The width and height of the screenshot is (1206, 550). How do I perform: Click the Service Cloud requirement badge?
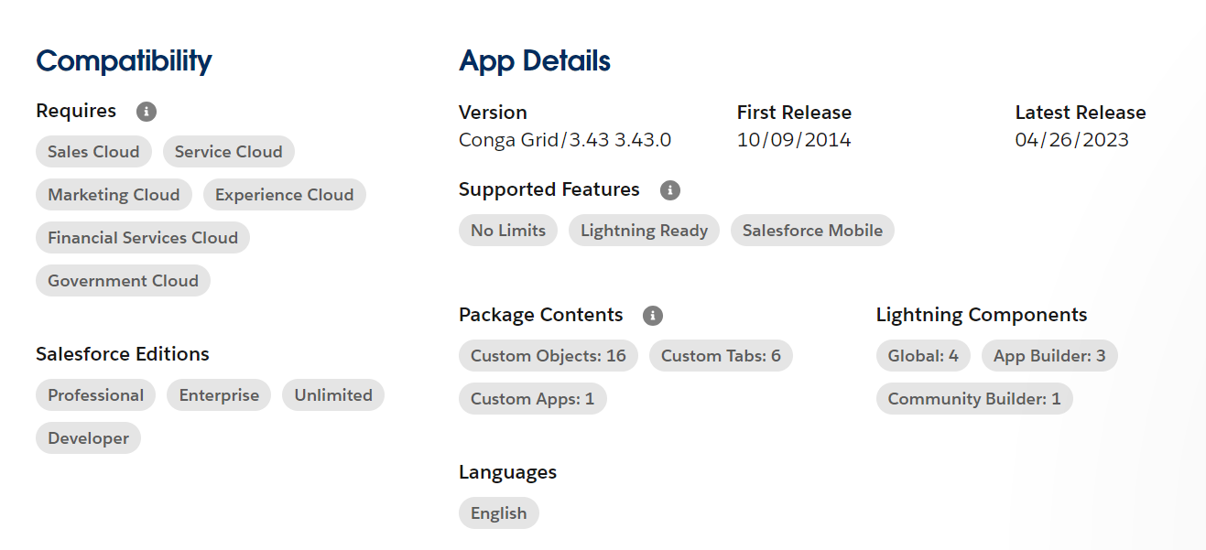[x=228, y=151]
